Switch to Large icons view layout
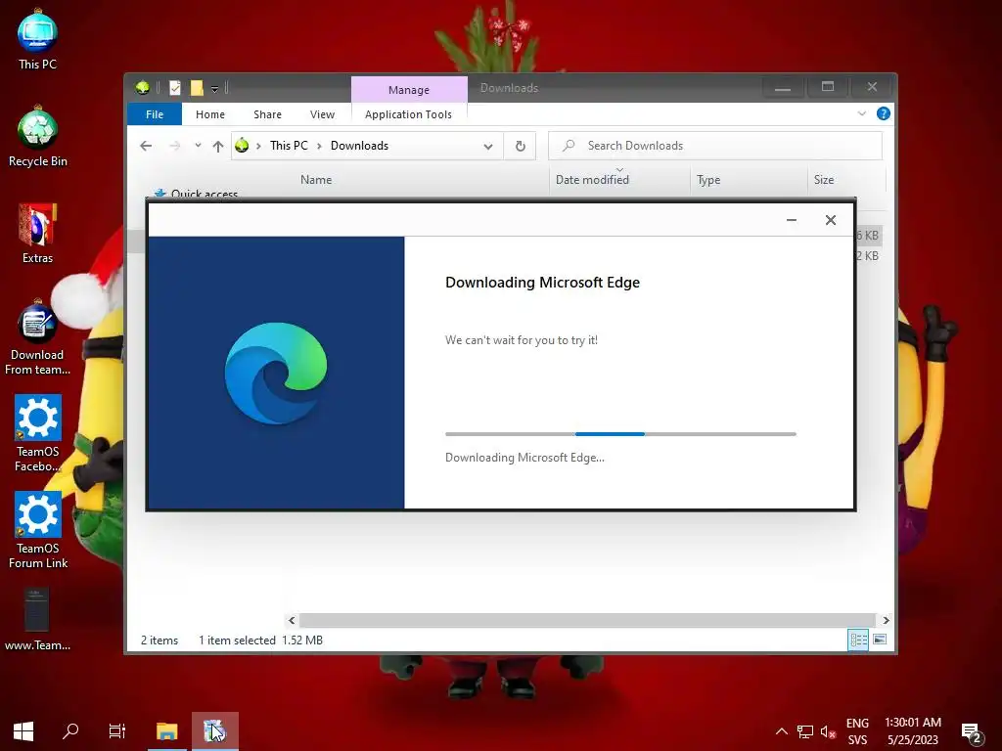 click(880, 640)
